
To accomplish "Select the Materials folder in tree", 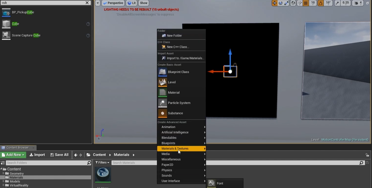I will click(46, 178).
